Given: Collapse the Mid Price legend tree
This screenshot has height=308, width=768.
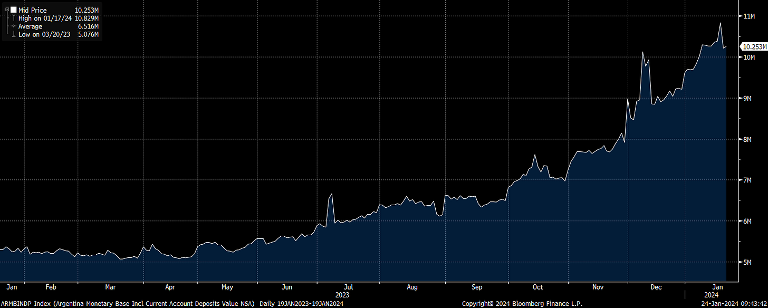Looking at the screenshot, I should tap(7, 10).
